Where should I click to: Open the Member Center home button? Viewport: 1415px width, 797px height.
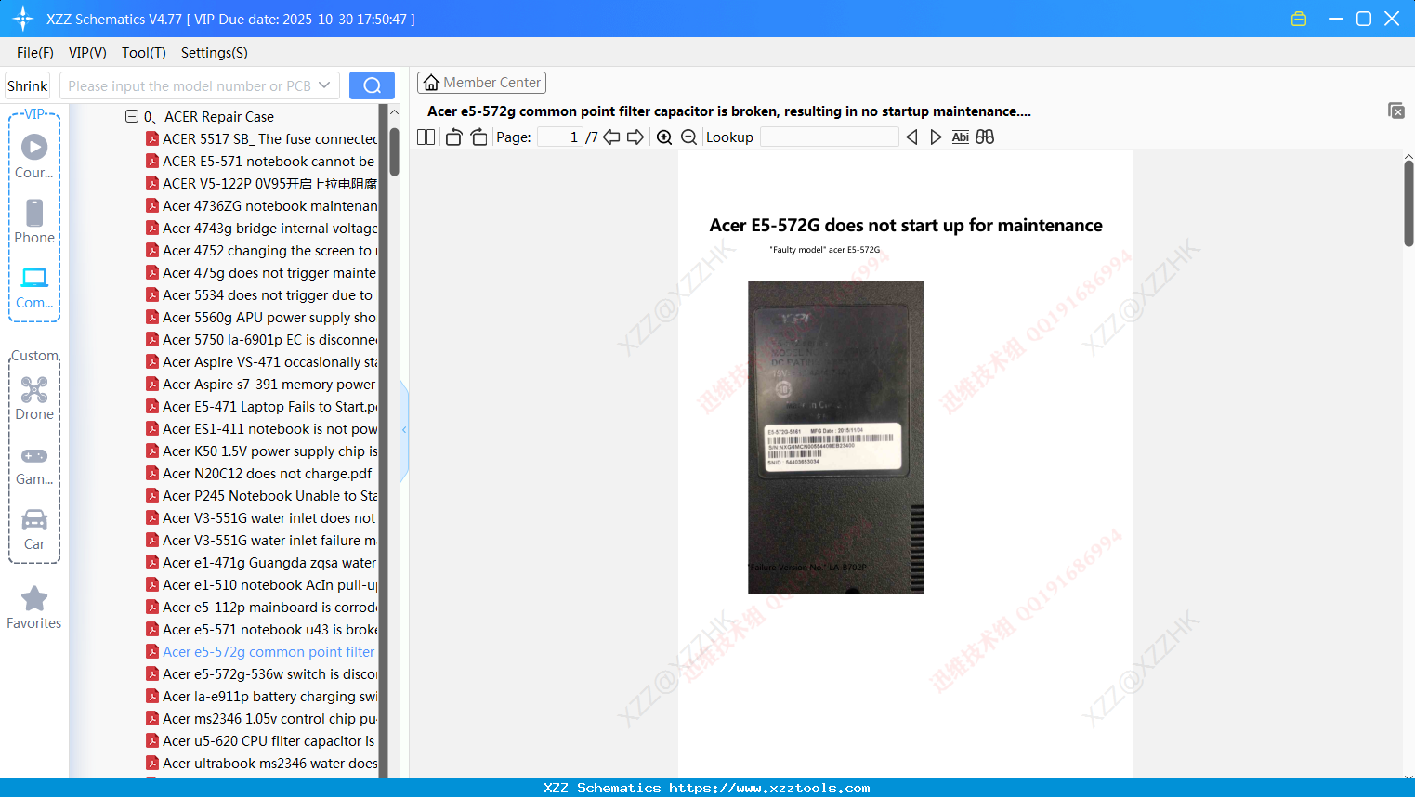click(x=481, y=83)
